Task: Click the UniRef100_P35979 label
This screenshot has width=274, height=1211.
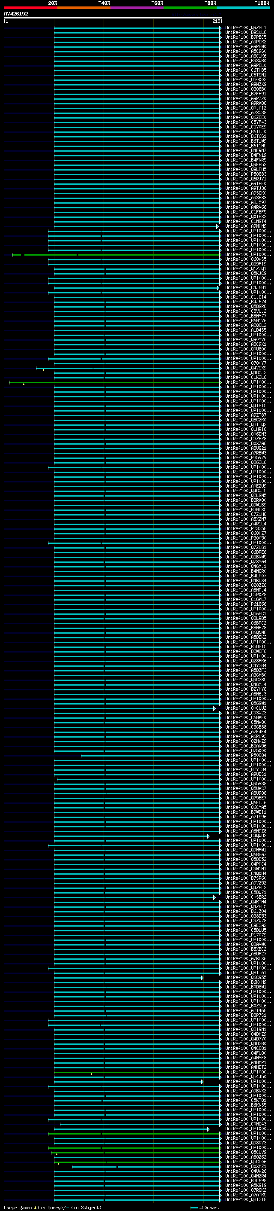Action: 245,458
